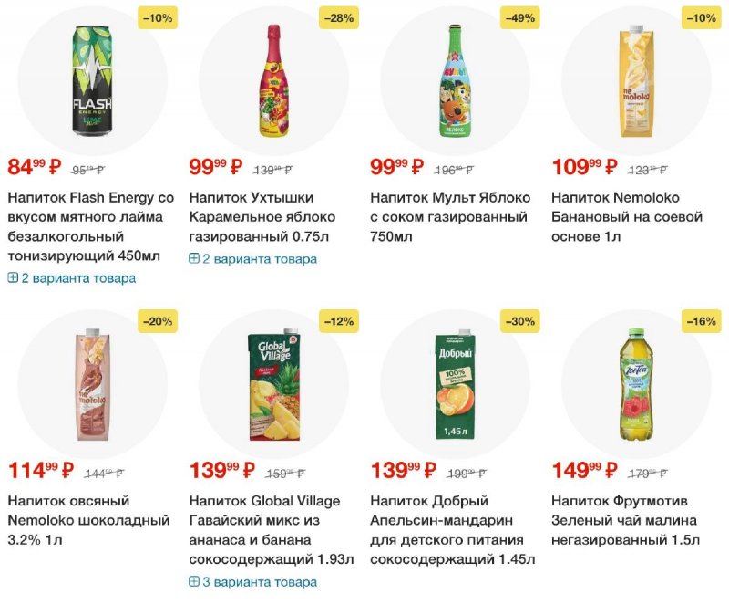Screen dimensions: 729x604
Task: Open the Мульт Яблоко green bottle image
Action: click(455, 80)
